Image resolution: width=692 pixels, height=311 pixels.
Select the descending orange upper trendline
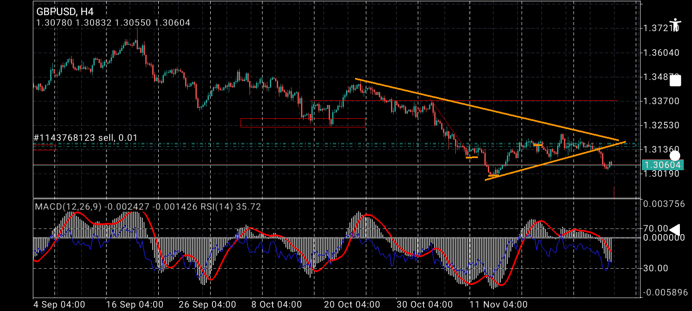tap(487, 109)
